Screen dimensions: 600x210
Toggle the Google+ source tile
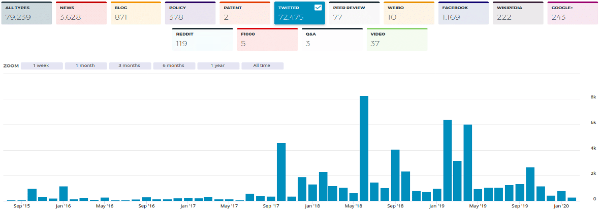click(x=573, y=14)
